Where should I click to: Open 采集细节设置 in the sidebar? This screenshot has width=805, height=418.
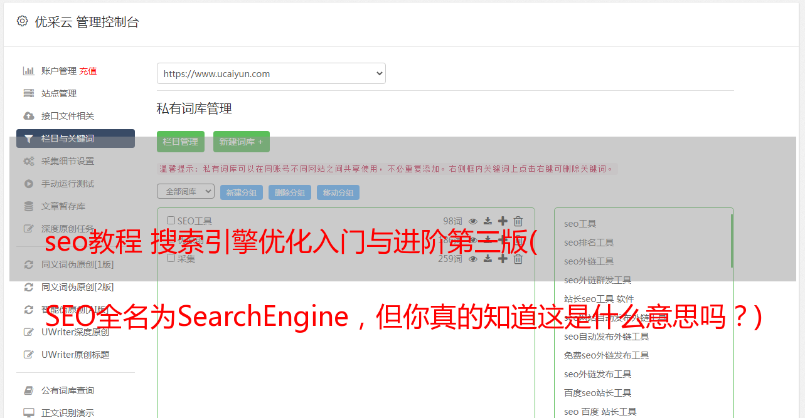pyautogui.click(x=68, y=161)
